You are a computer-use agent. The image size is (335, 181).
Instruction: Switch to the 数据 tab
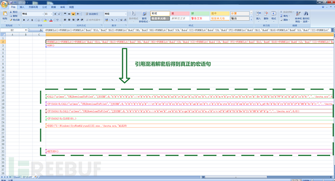point(53,7)
